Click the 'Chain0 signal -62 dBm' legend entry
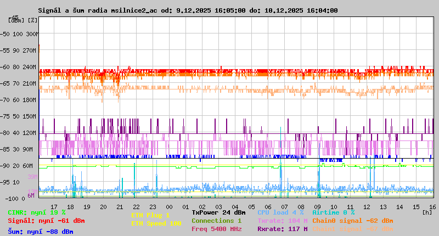Image resolution: width=439 pixels, height=236 pixels. (x=352, y=221)
